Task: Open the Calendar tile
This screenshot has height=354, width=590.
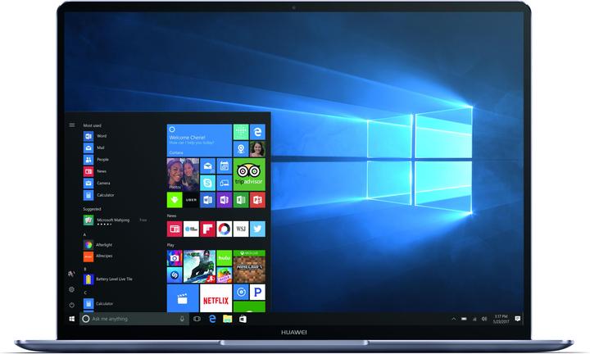Action: pos(225,166)
